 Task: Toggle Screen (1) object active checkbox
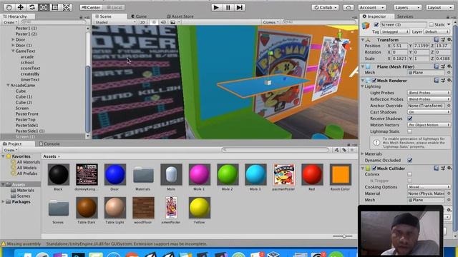click(x=376, y=25)
